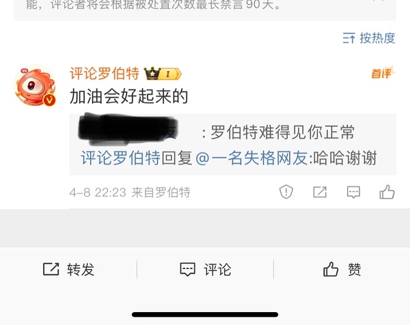Reply with the comment bubble icon

tap(353, 193)
